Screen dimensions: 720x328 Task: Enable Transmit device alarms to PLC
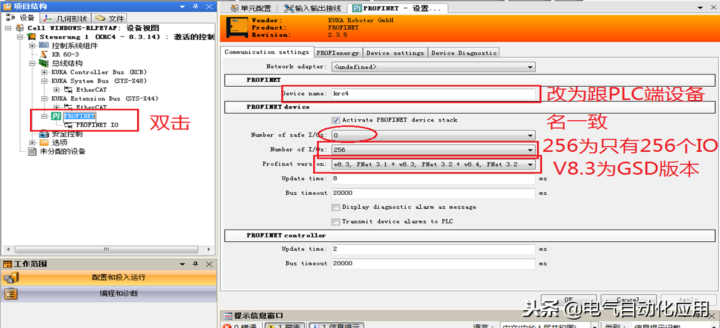[336, 222]
